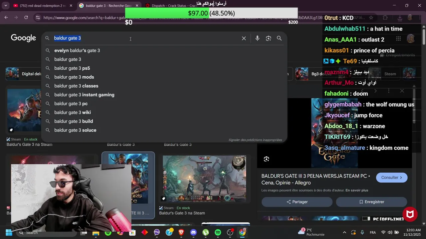The image size is (426, 239).
Task: Open Chrome from the taskbar
Action: 242,232
